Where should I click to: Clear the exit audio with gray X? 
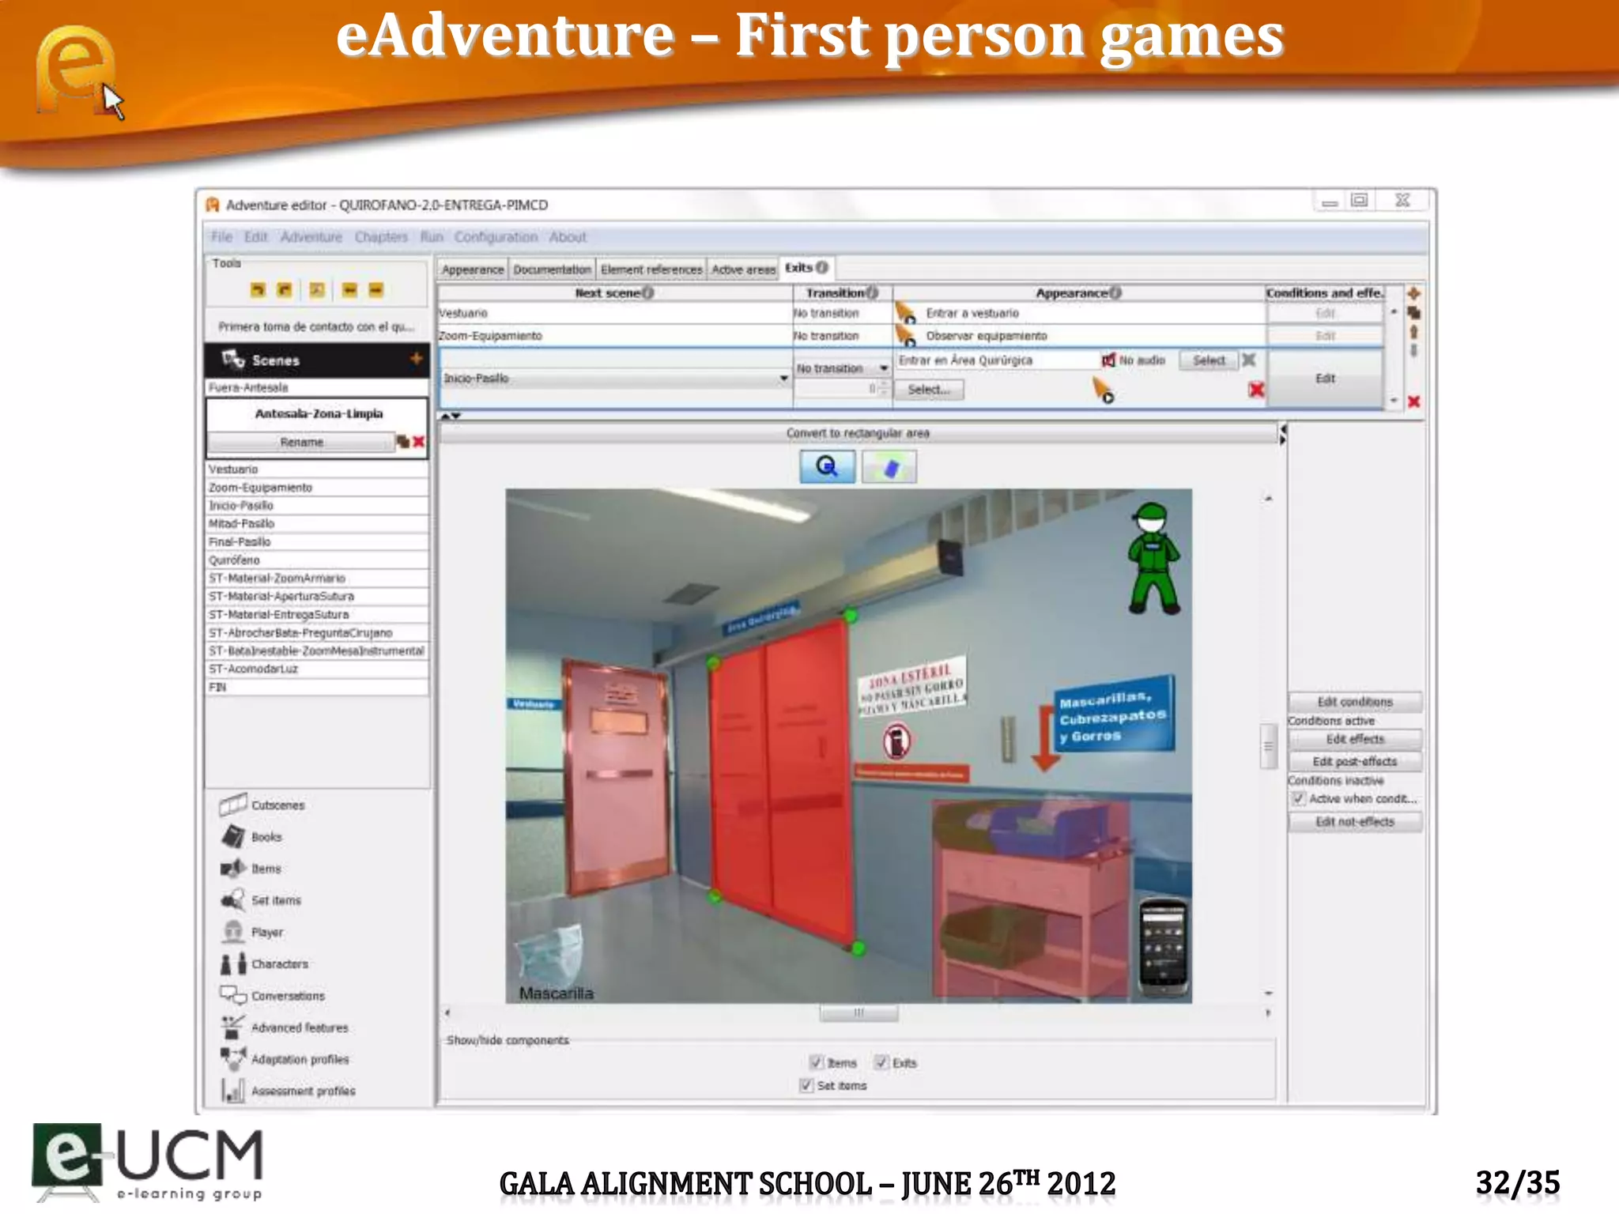coord(1249,360)
